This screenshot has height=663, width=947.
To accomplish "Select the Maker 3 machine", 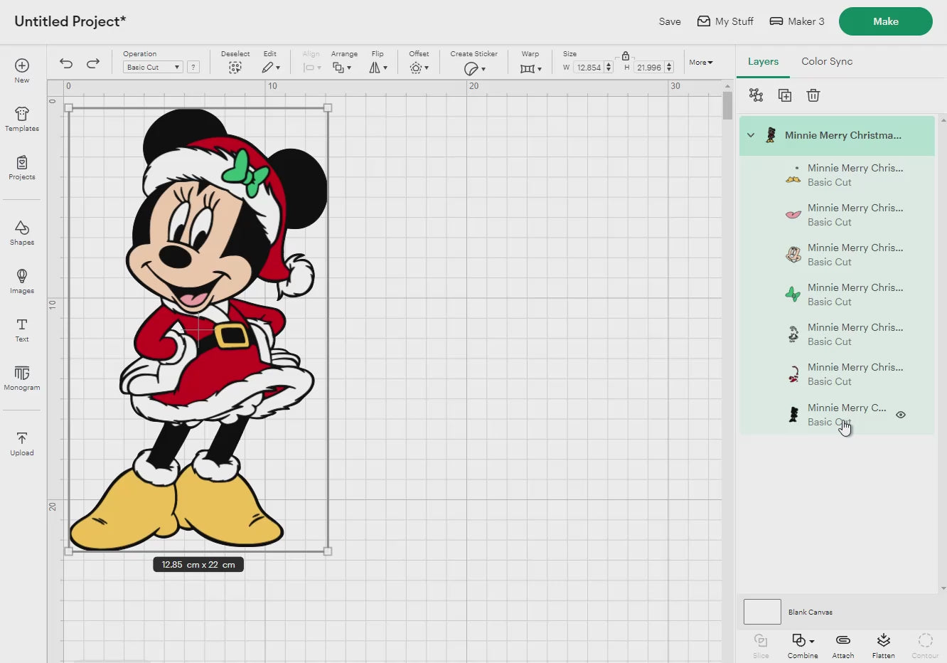I will click(x=797, y=21).
